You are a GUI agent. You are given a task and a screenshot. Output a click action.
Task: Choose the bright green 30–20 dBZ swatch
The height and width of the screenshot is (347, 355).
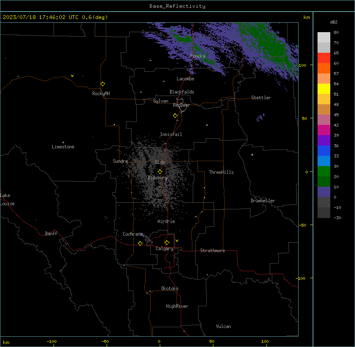[324, 171]
